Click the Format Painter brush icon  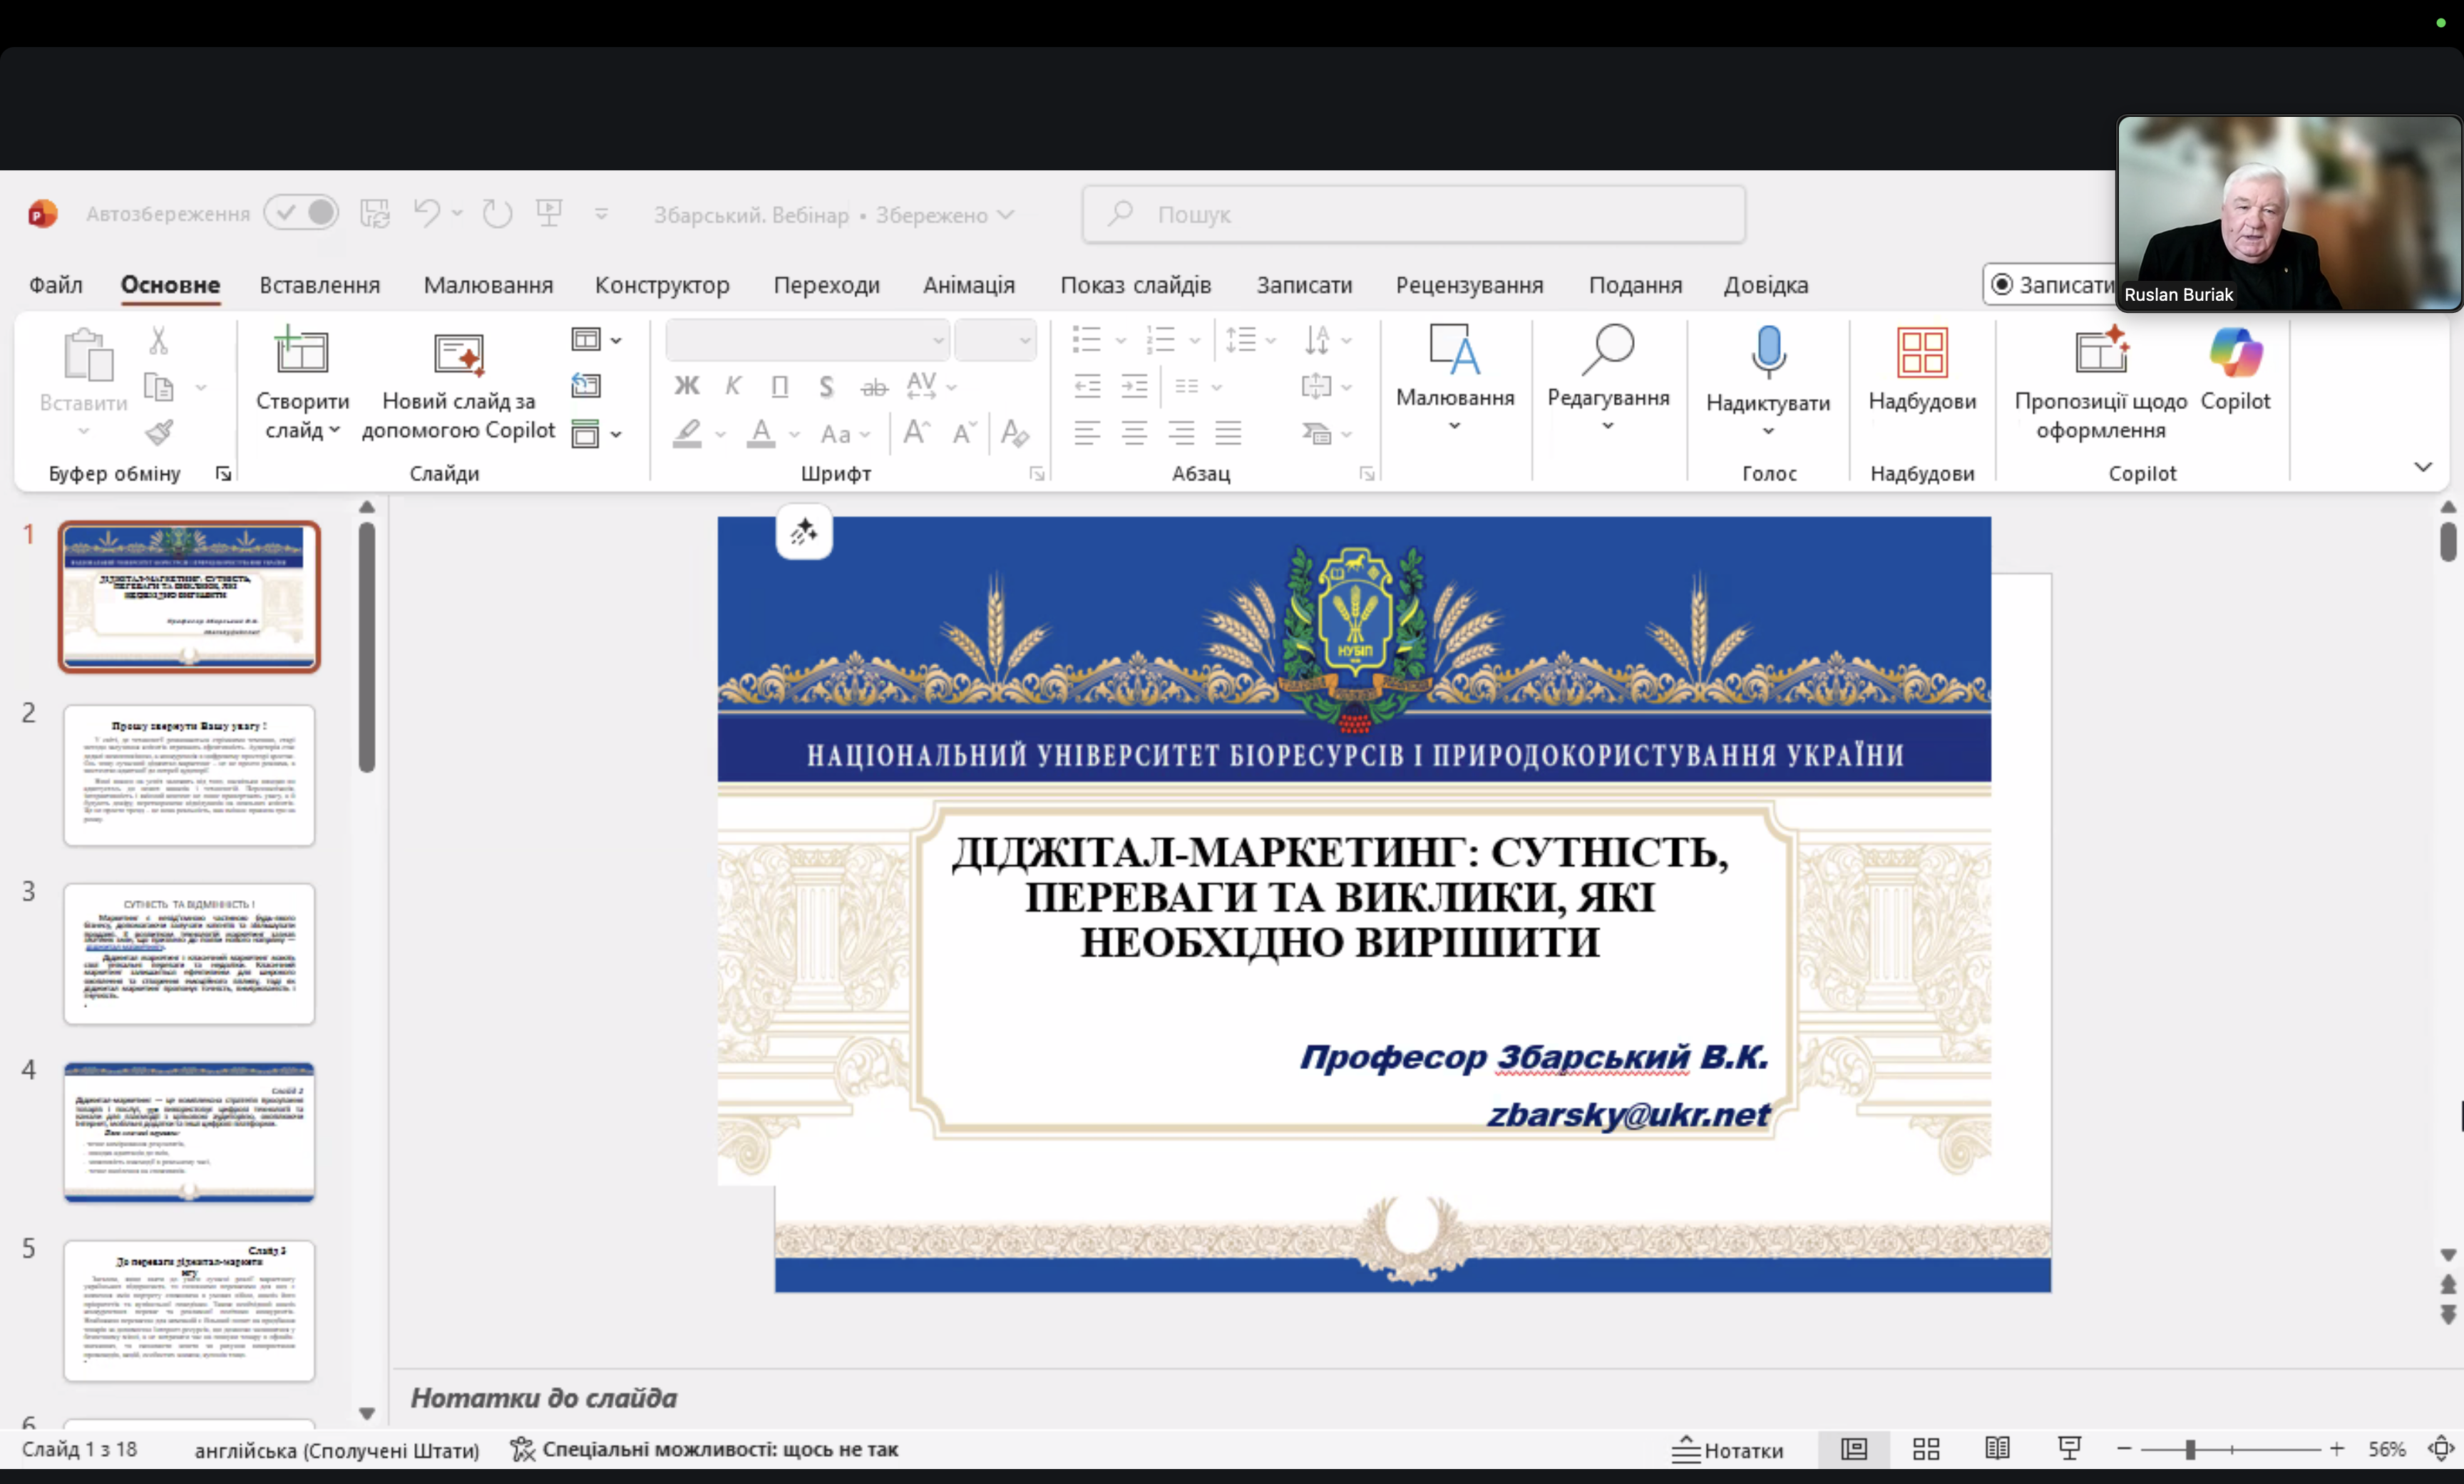coord(159,433)
